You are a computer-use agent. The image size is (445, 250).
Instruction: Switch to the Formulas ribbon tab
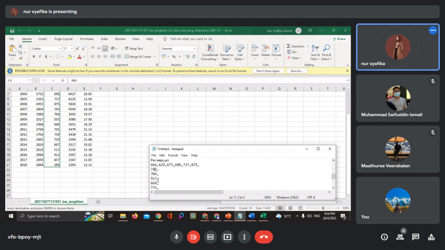pos(86,39)
